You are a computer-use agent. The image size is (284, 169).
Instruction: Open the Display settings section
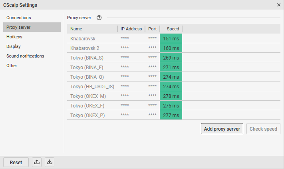click(14, 46)
